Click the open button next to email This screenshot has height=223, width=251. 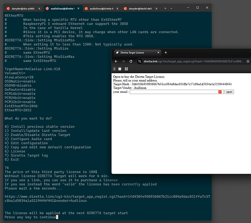tap(229, 92)
